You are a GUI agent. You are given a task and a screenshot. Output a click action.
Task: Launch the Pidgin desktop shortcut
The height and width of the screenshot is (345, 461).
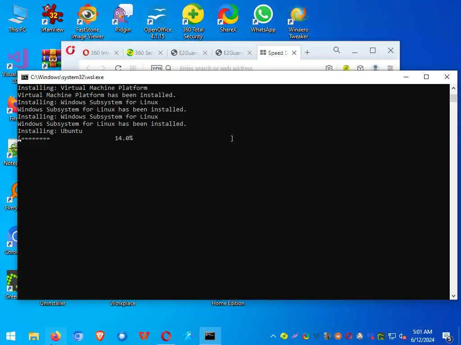(x=122, y=18)
